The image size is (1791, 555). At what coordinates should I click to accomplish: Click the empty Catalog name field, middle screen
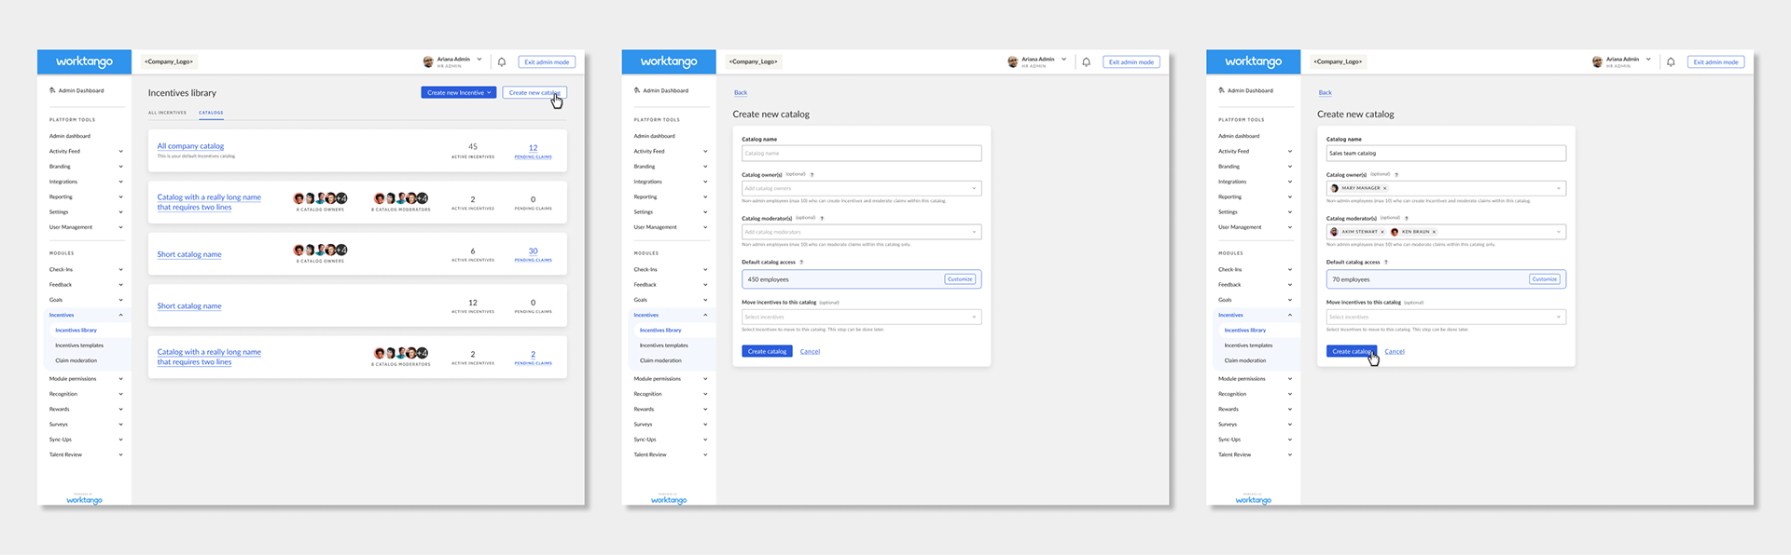coord(861,153)
